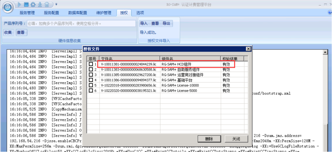Select file V-10011385-00000000029627200.lic
Screen dimensions: 332x152
129,75
